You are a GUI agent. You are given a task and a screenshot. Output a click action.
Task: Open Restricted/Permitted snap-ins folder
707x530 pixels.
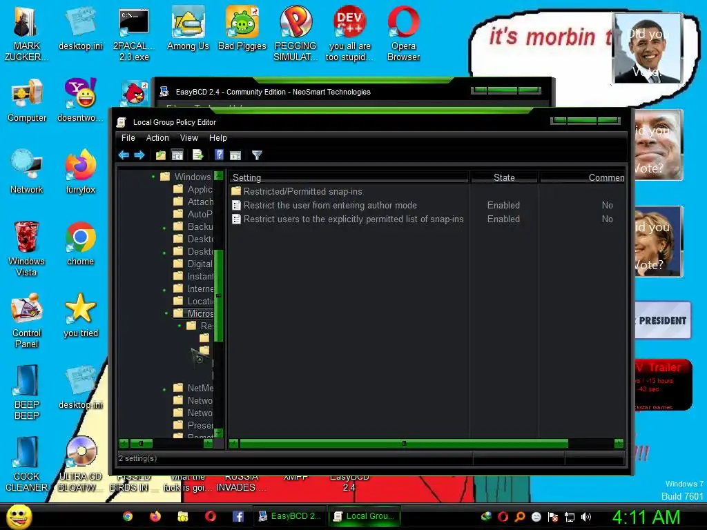(x=297, y=192)
